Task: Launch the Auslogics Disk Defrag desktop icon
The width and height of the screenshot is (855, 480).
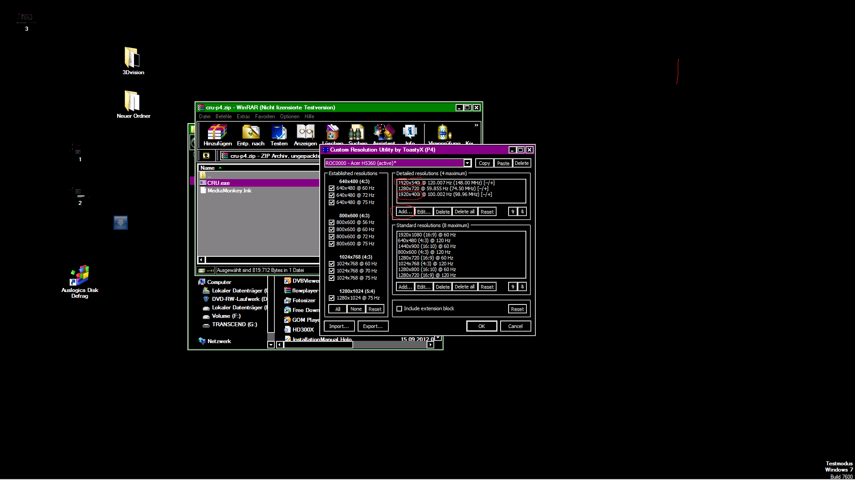Action: pos(80,282)
